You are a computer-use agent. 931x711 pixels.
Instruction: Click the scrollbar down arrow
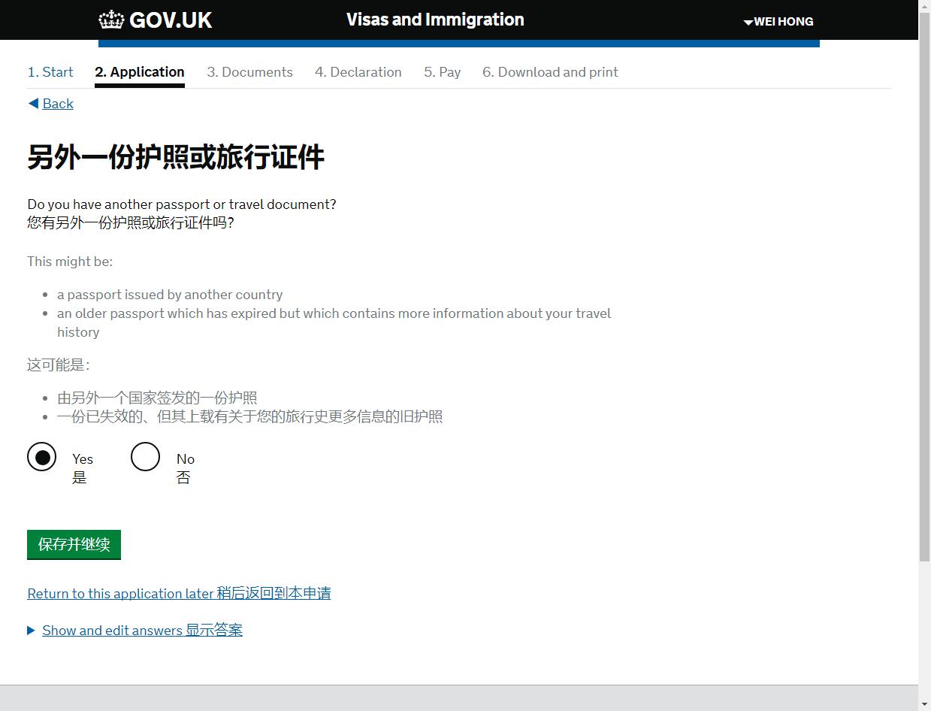924,704
